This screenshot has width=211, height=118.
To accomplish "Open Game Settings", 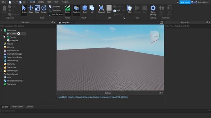I will [153, 10].
